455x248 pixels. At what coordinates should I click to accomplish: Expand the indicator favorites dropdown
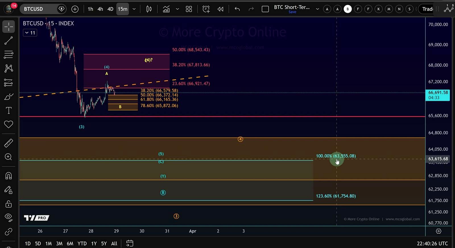coord(177,9)
